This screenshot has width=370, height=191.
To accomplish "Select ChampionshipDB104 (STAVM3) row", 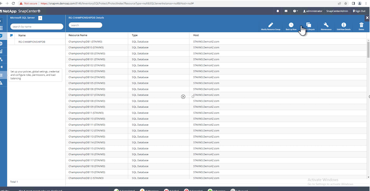I will [x=216, y=77].
